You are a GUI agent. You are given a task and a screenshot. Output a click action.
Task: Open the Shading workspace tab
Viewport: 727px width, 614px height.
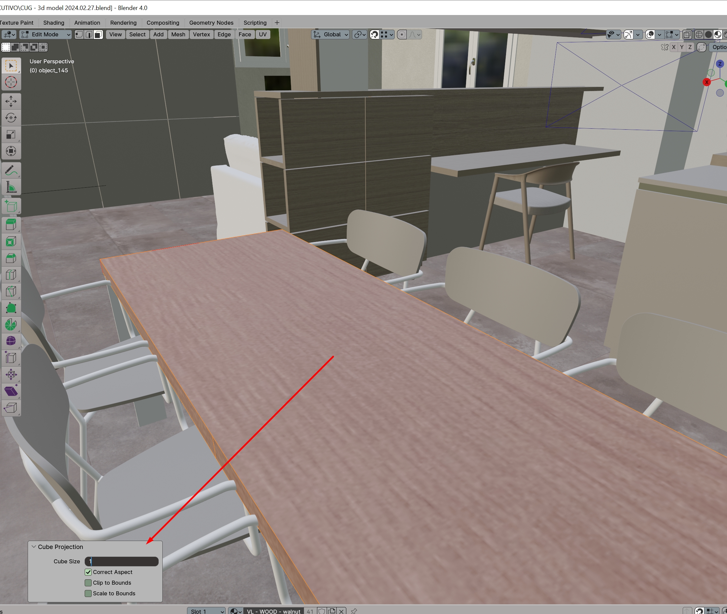point(54,23)
